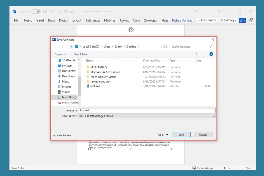
Task: Select the Picture1 JPG file
Action: [x=95, y=86]
